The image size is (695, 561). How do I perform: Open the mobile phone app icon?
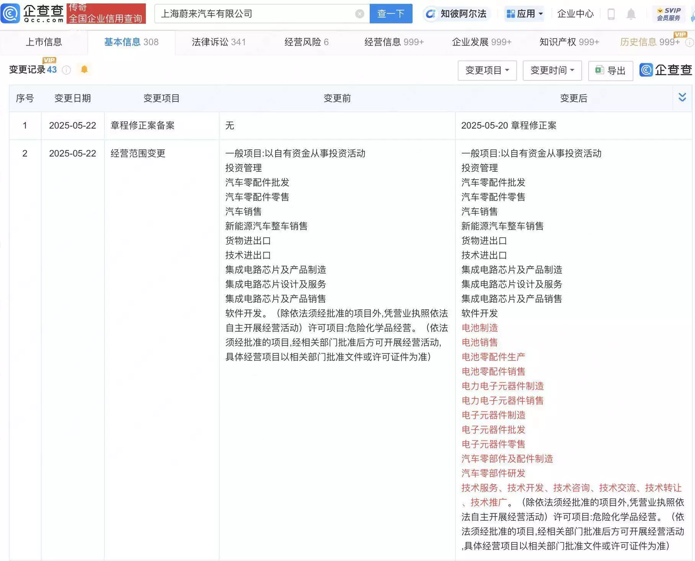point(611,14)
